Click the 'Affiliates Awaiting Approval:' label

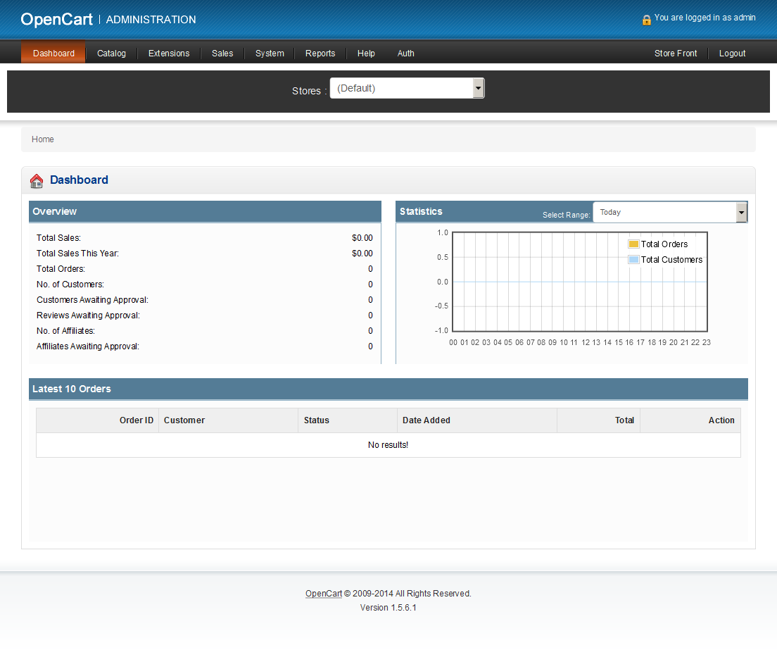point(88,346)
